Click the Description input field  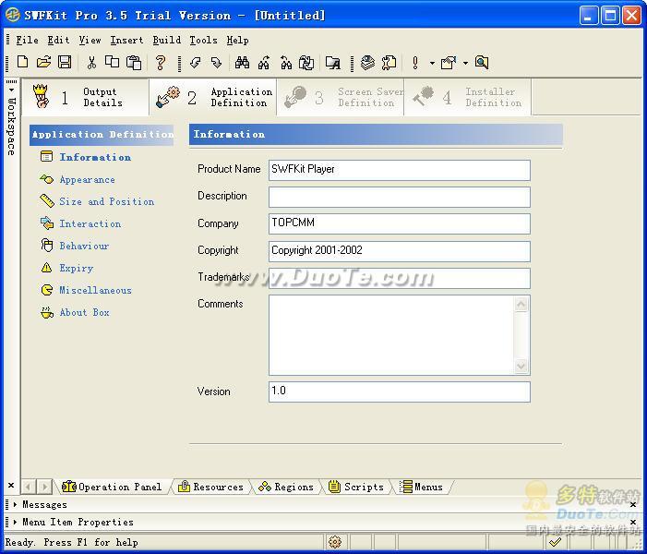click(400, 197)
